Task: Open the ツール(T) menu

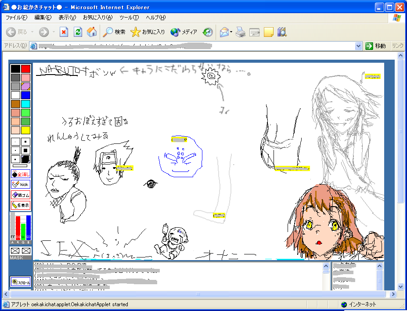Action: click(129, 18)
